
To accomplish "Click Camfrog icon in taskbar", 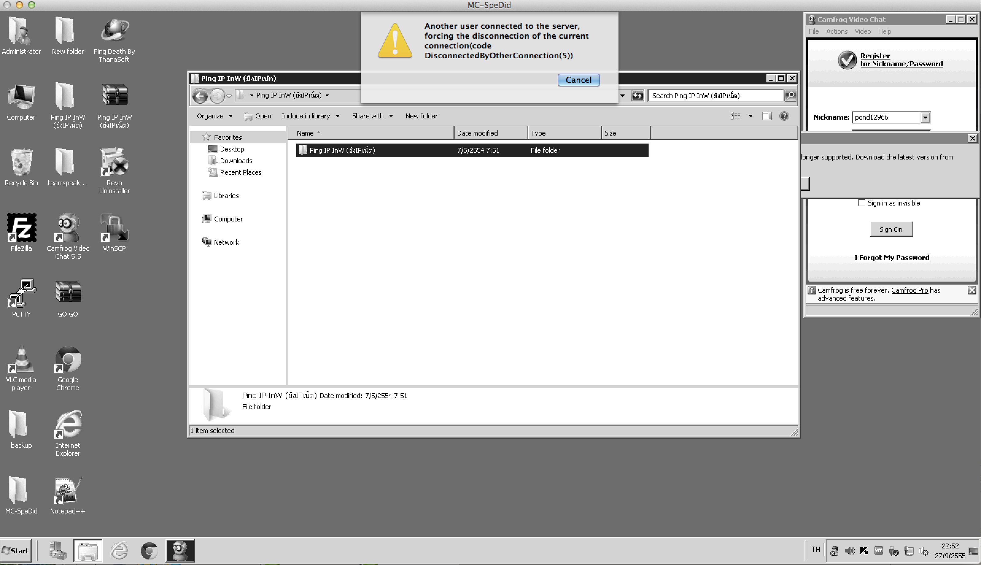I will click(180, 550).
